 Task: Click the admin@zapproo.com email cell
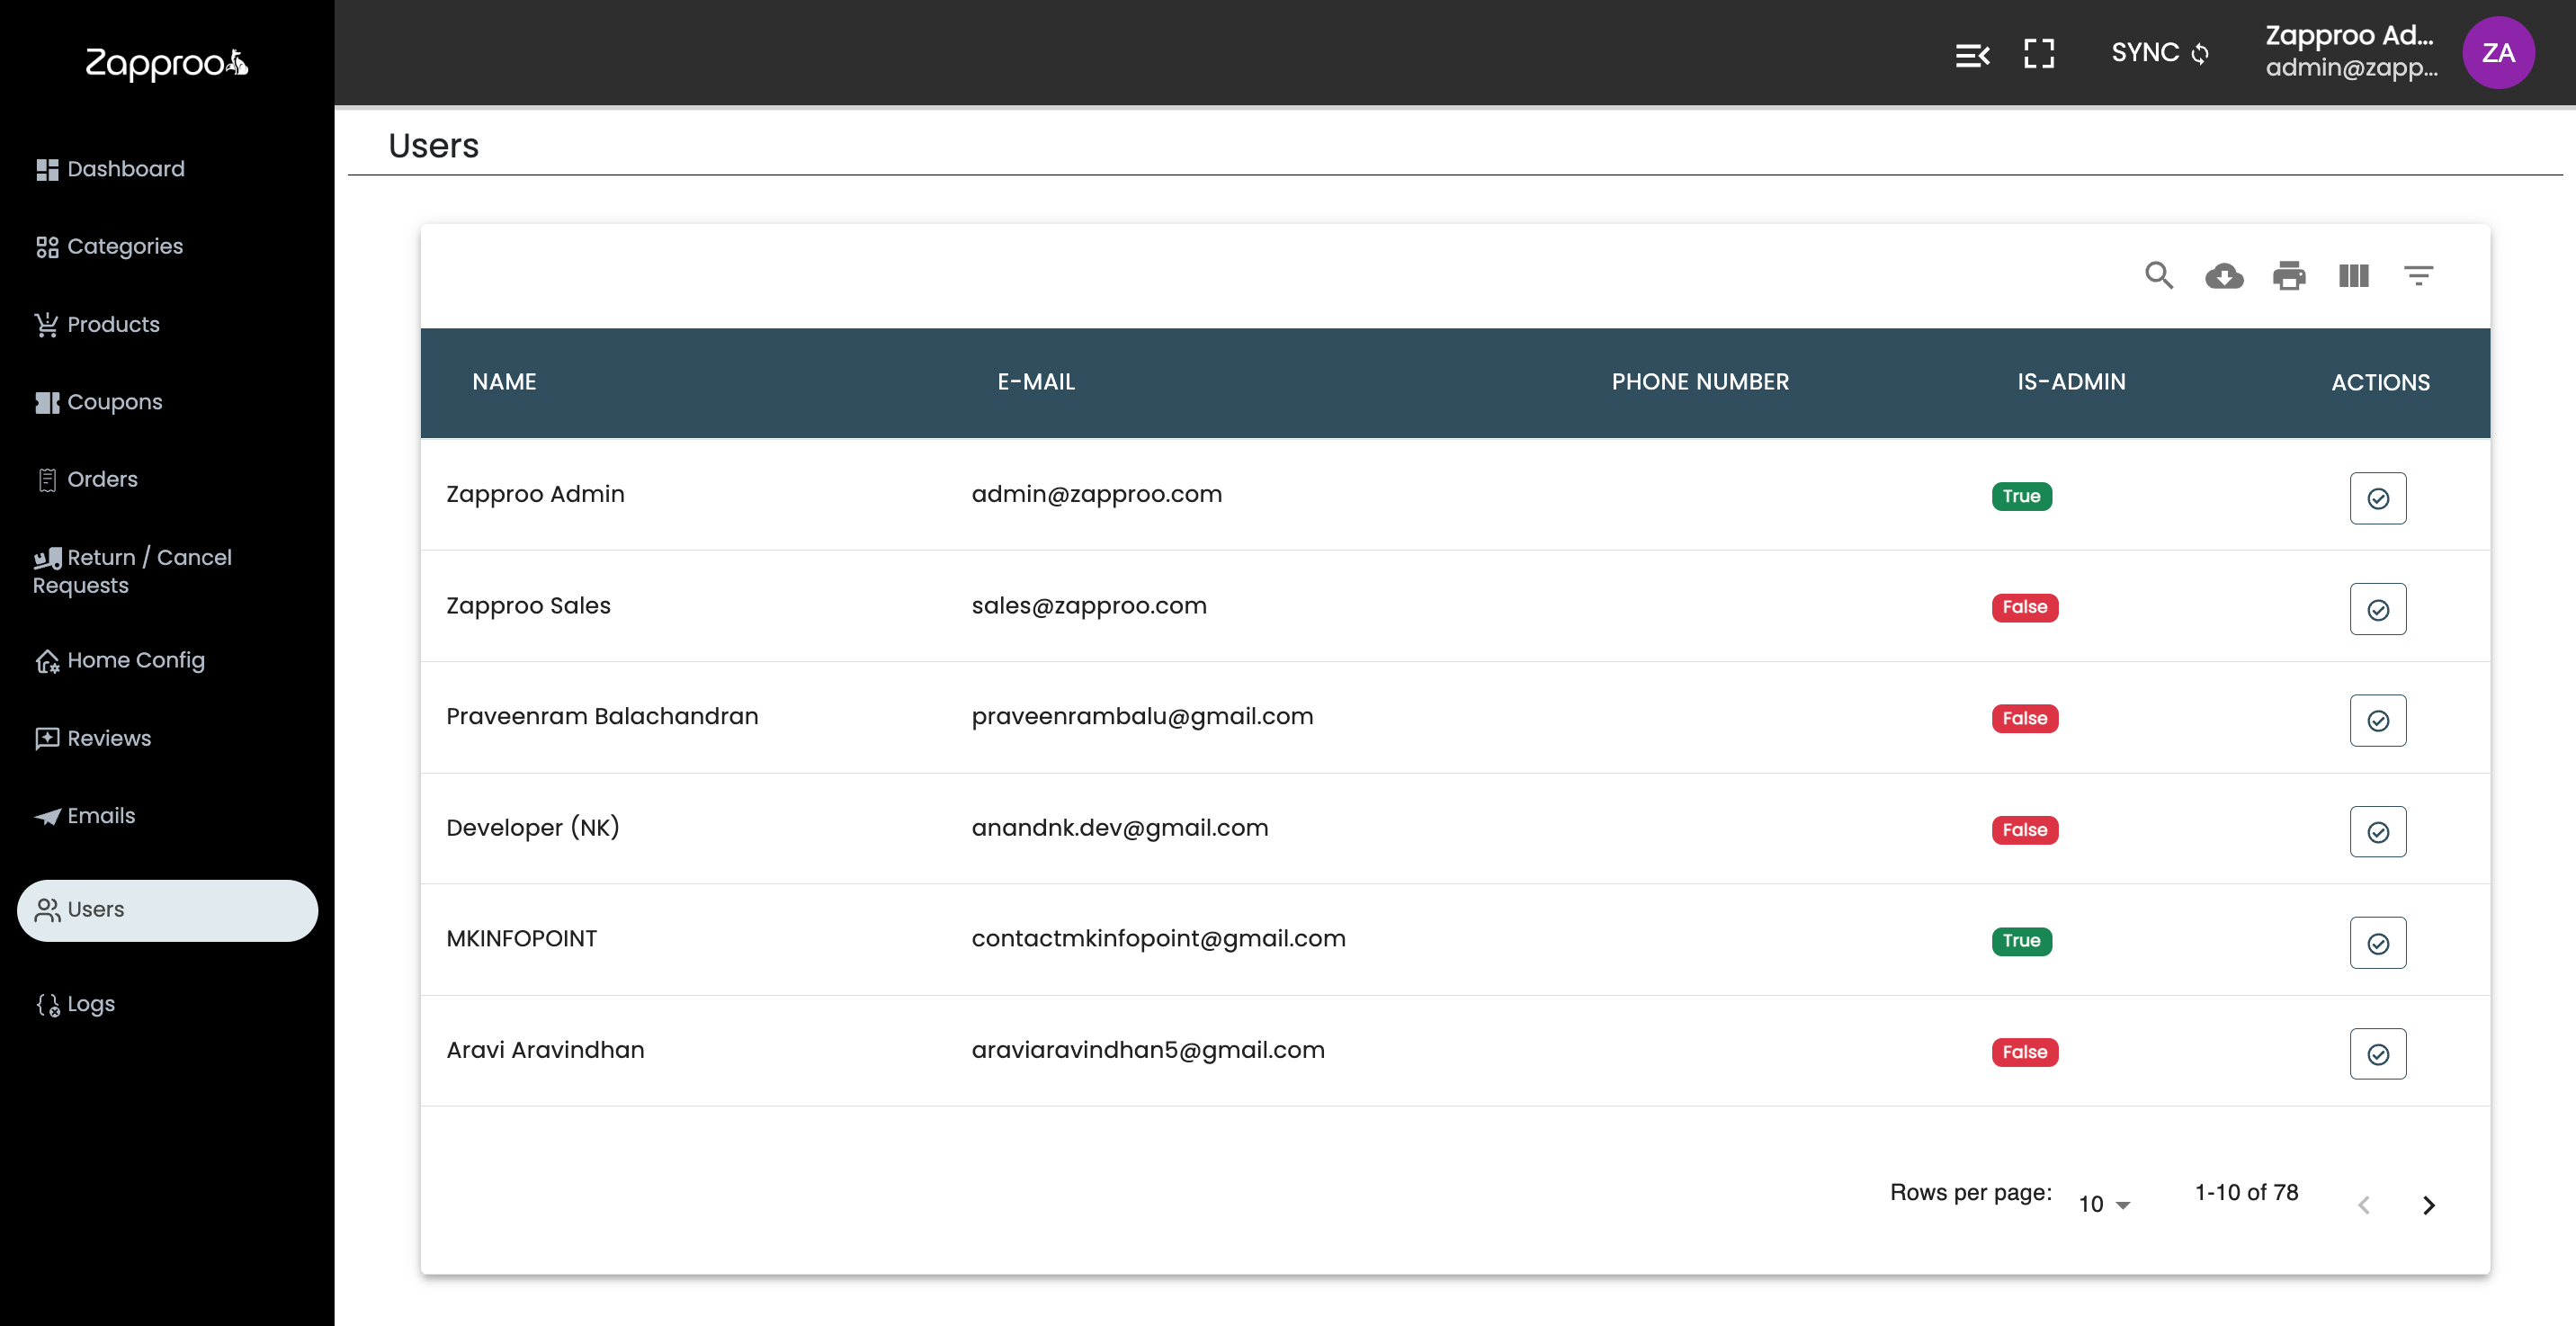tap(1096, 494)
